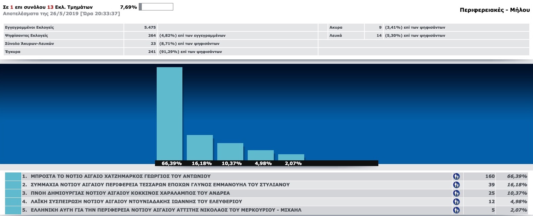
Task: Click the chart bar labeled 4,98%
Action: coord(261,155)
